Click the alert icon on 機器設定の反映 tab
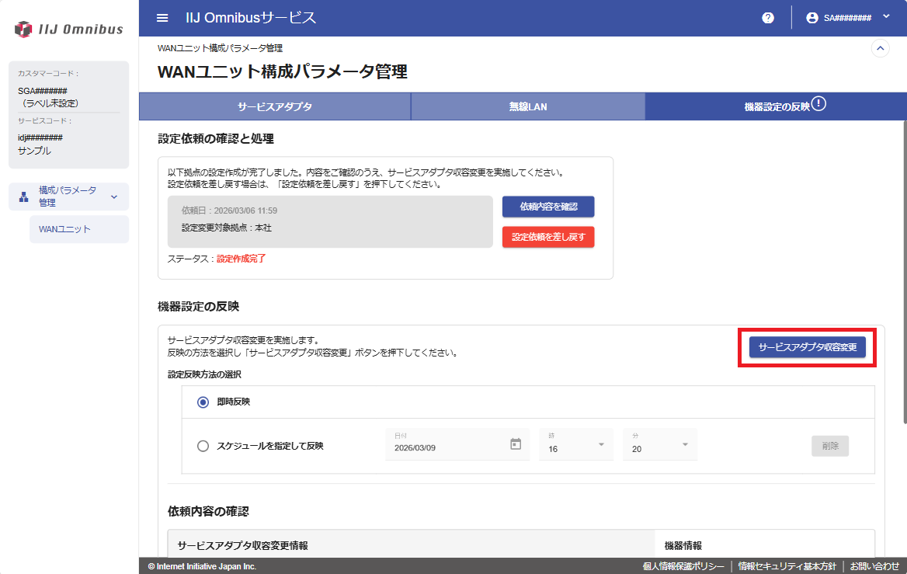This screenshot has height=574, width=907. (818, 104)
